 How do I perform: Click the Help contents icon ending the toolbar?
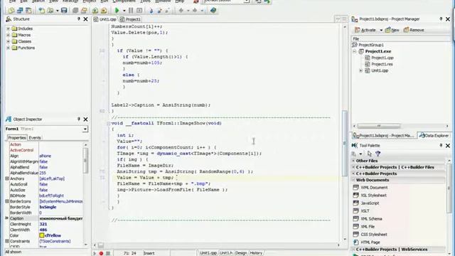(x=213, y=11)
